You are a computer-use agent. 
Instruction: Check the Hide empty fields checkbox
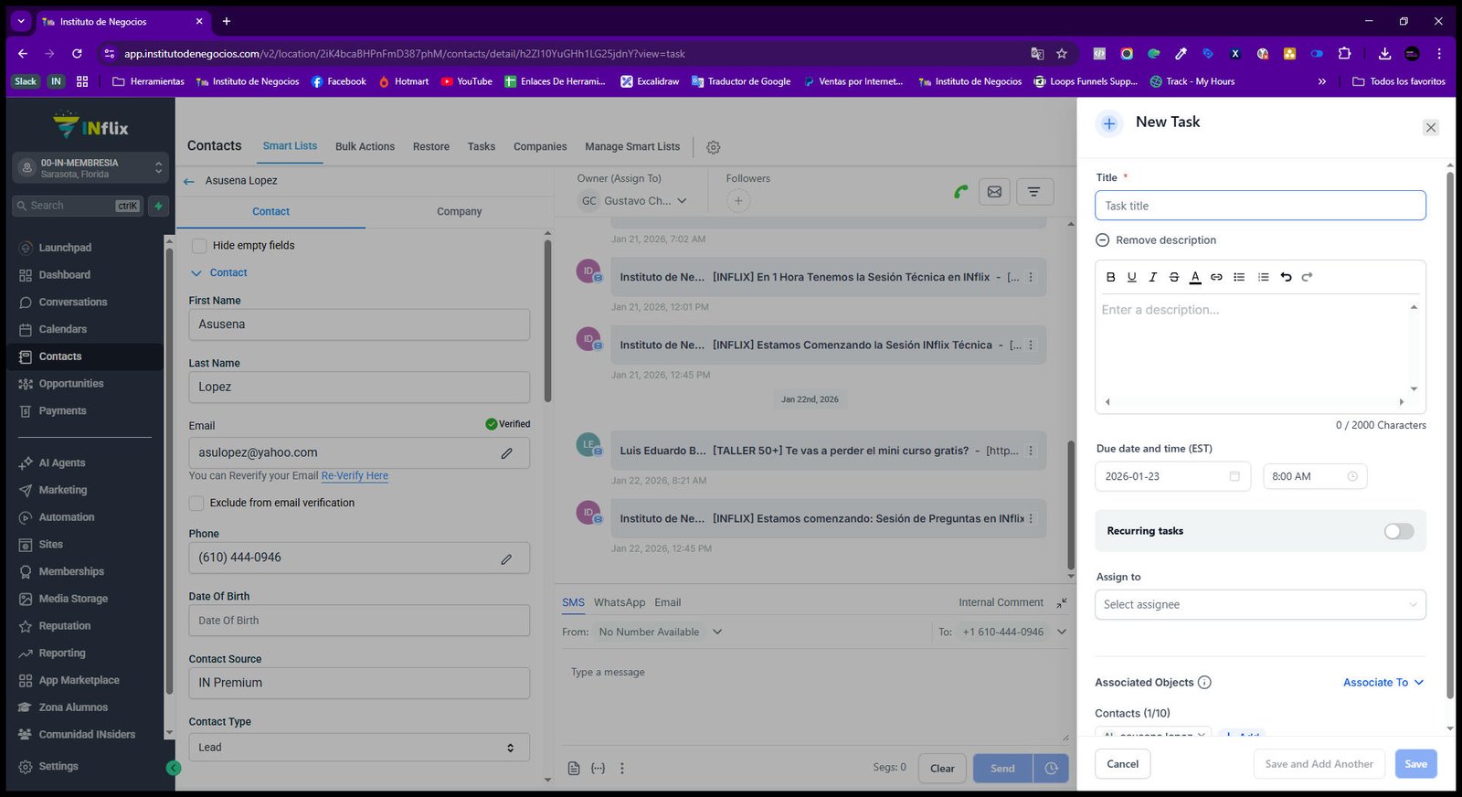198,246
